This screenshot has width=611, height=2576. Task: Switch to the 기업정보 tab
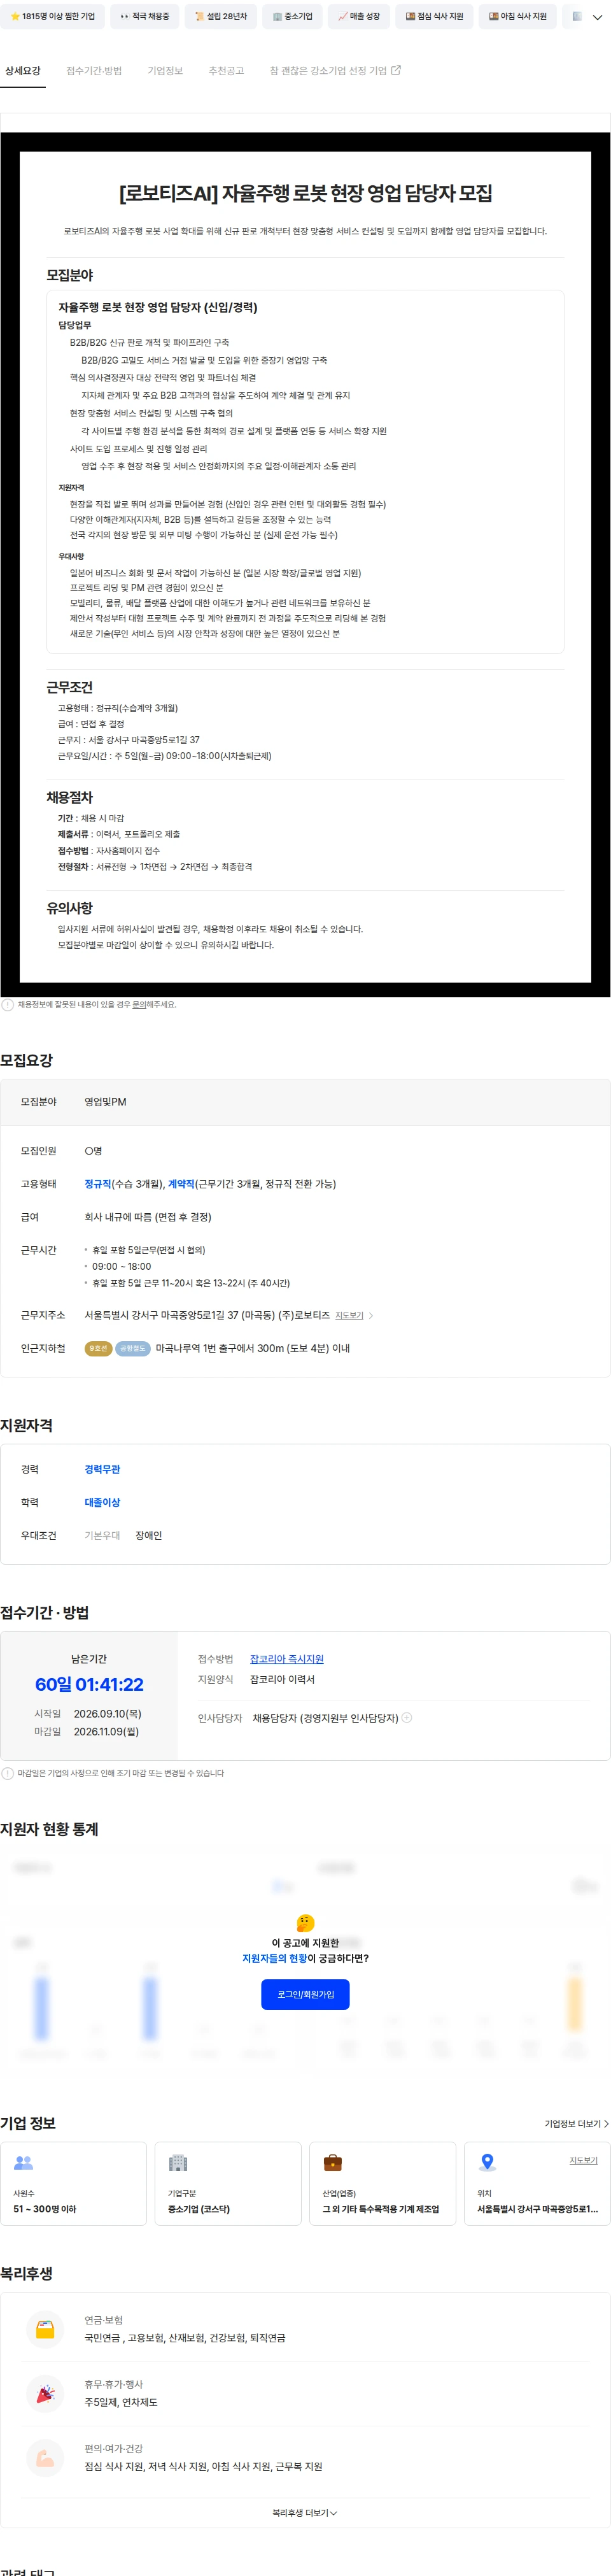(x=165, y=71)
